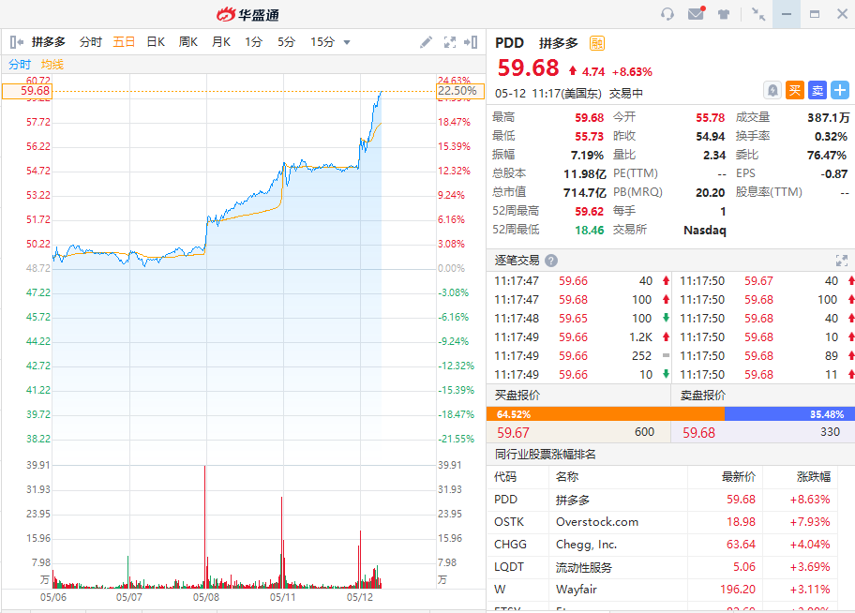Click the 同行业股票涨幅排名 header
The height and width of the screenshot is (613, 855).
pyautogui.click(x=546, y=455)
